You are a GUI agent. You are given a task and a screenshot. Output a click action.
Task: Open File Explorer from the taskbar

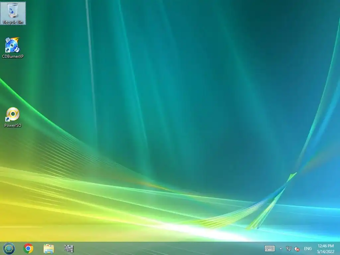pyautogui.click(x=48, y=249)
